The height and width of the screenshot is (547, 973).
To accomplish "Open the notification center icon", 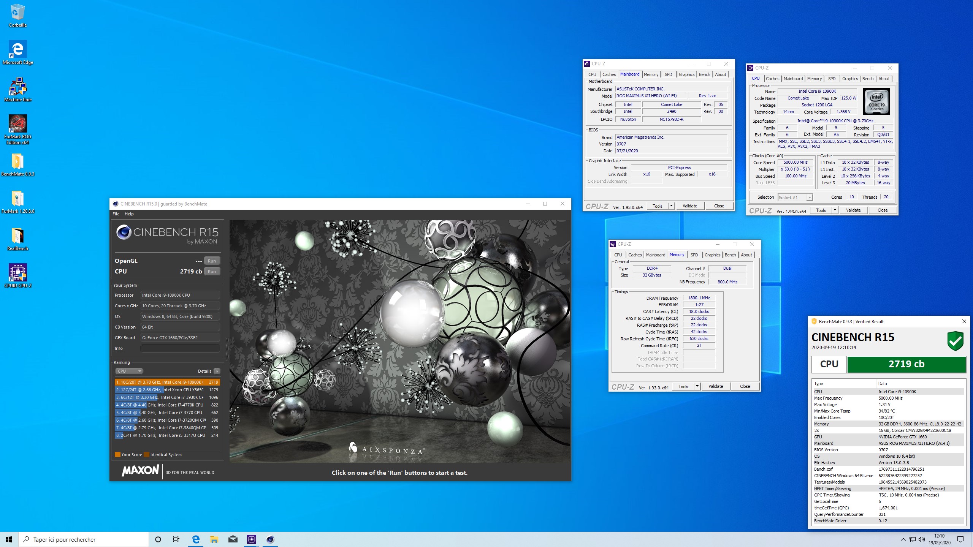I will 960,539.
